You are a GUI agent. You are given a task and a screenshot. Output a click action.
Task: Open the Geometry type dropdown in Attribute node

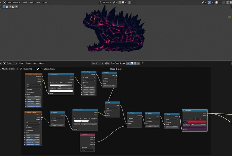tap(87, 147)
